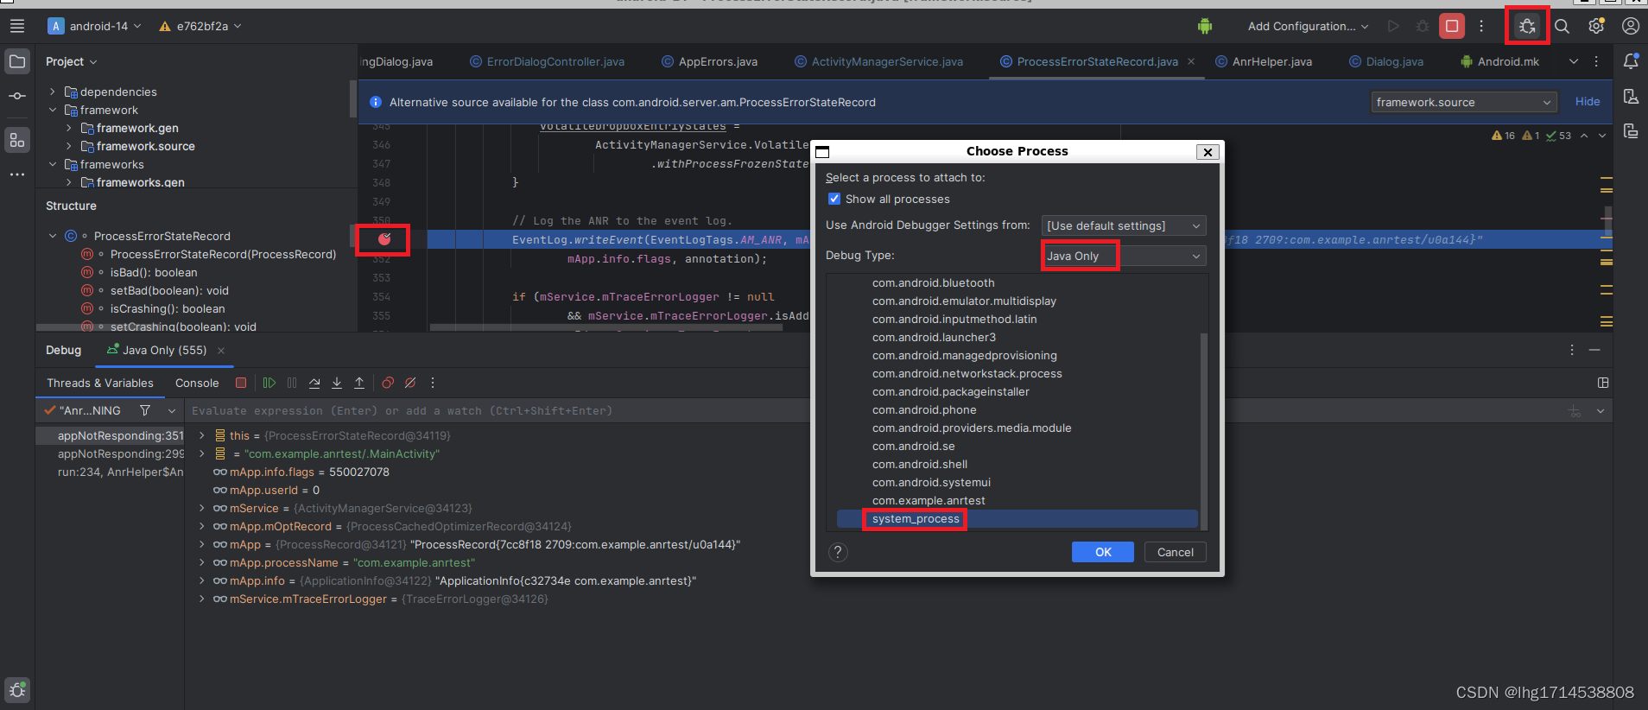This screenshot has width=1648, height=710.
Task: Resume program in debug toolbar
Action: [x=269, y=383]
